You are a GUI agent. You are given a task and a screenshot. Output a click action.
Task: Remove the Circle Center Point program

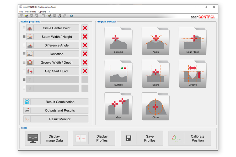(85, 28)
